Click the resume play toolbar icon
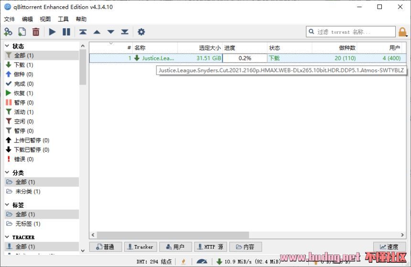 (x=53, y=32)
